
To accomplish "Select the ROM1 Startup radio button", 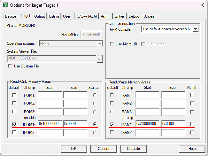I will click(x=95, y=95).
